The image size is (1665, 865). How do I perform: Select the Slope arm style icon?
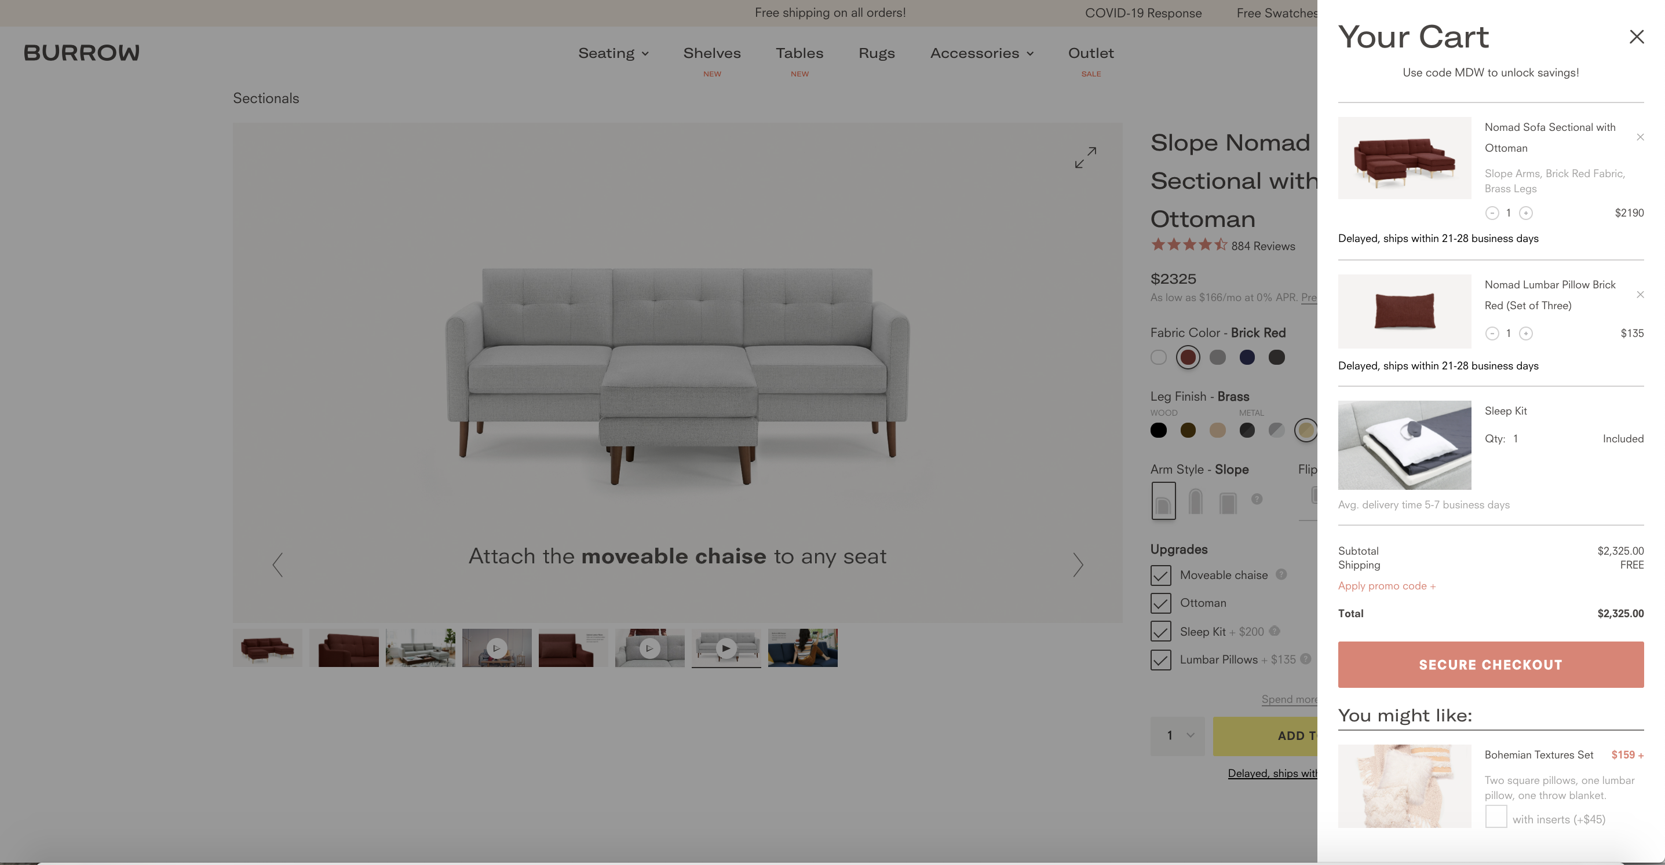1163,500
